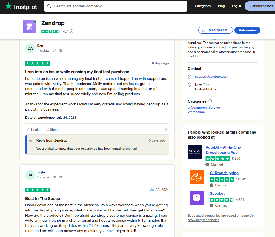The image size is (275, 237).
Task: Click the '6 days ago' review date
Action: pyautogui.click(x=160, y=63)
